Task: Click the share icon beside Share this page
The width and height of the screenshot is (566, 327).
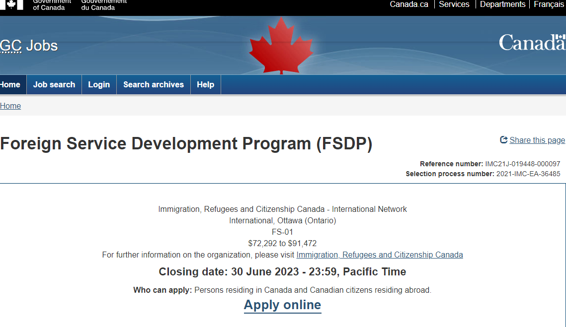Action: tap(503, 139)
